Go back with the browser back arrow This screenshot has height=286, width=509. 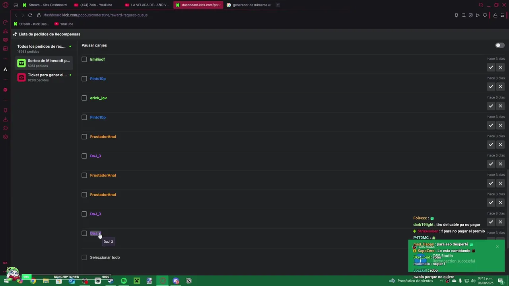[16, 15]
